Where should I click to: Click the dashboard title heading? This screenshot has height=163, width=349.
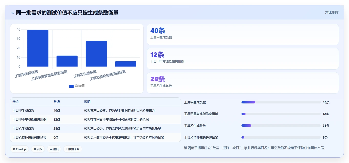(x=67, y=13)
